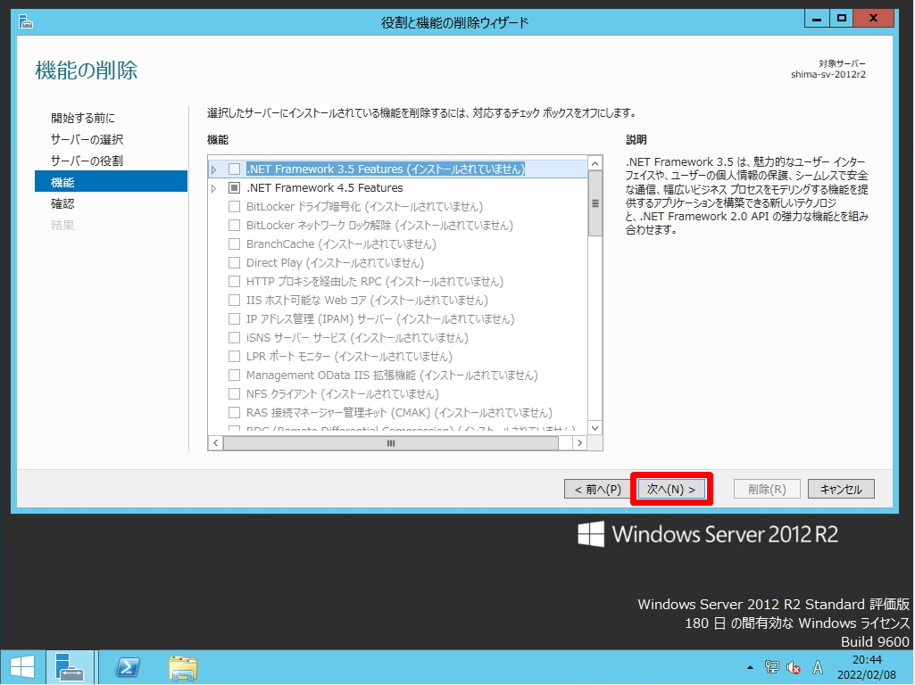Uncheck the .NET Framework 4.5 Features checkbox
Screen dimensions: 915x685
pos(234,187)
